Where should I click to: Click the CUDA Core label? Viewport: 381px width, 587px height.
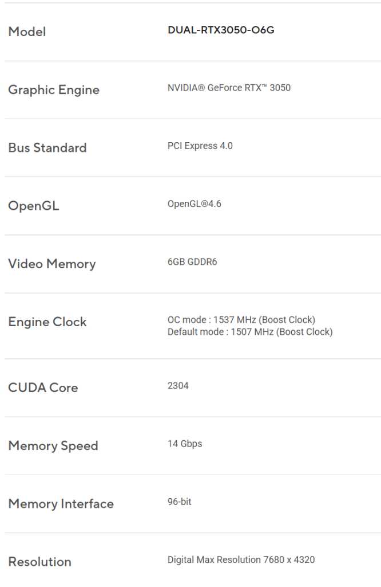(x=43, y=388)
